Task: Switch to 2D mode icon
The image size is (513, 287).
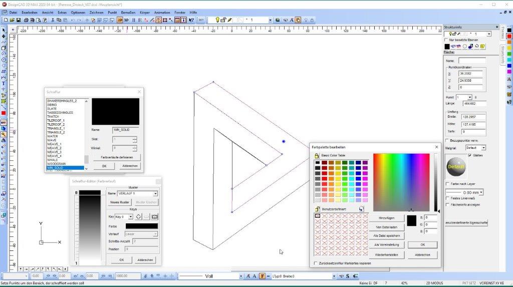Action: [120, 20]
